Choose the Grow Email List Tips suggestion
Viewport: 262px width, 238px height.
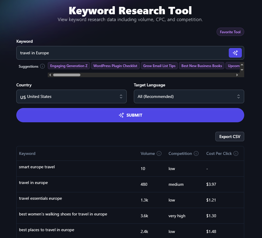(x=159, y=66)
